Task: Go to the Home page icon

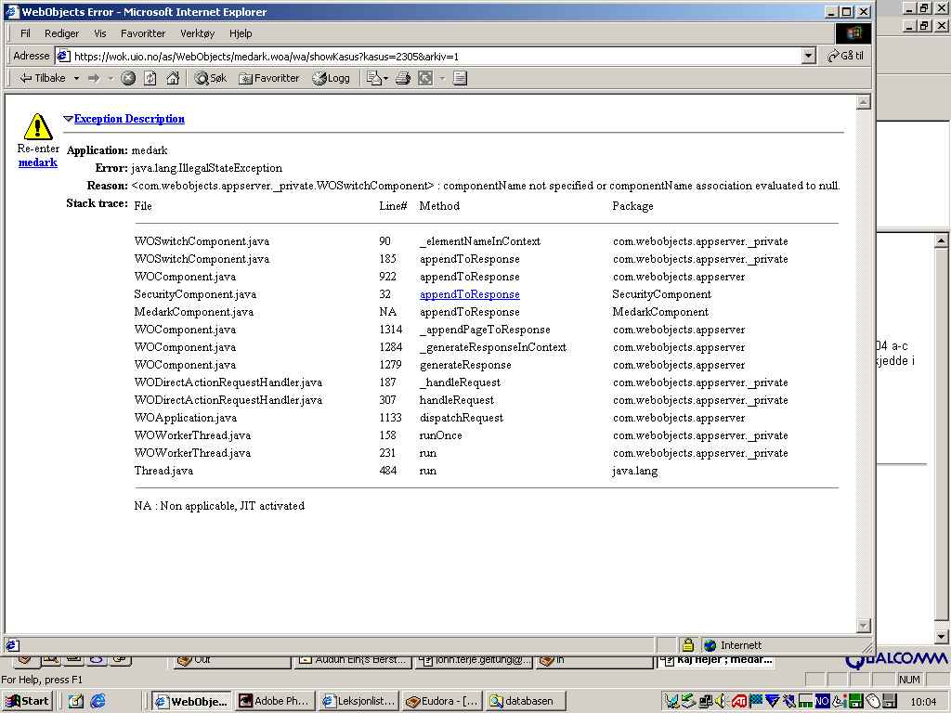Action: point(172,79)
